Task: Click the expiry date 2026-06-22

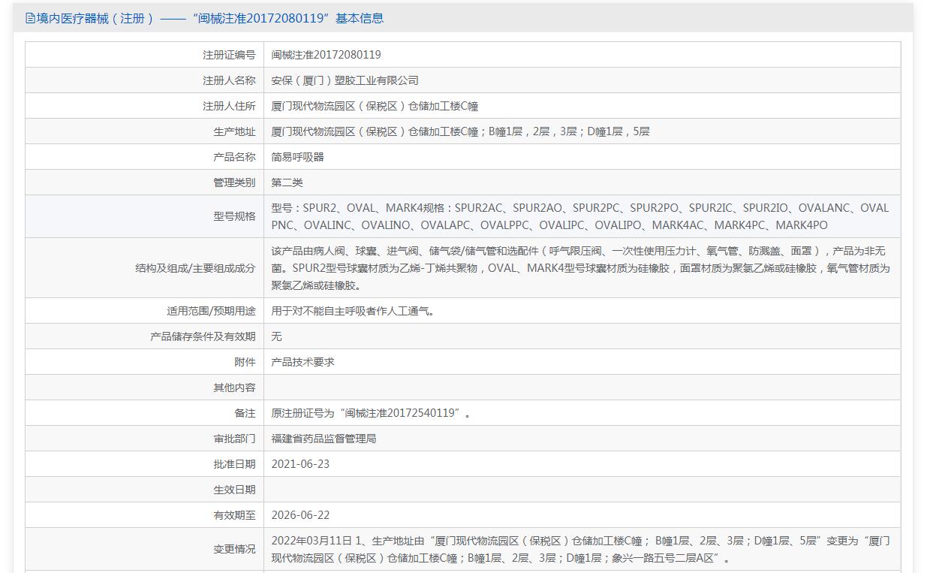Action: click(300, 515)
